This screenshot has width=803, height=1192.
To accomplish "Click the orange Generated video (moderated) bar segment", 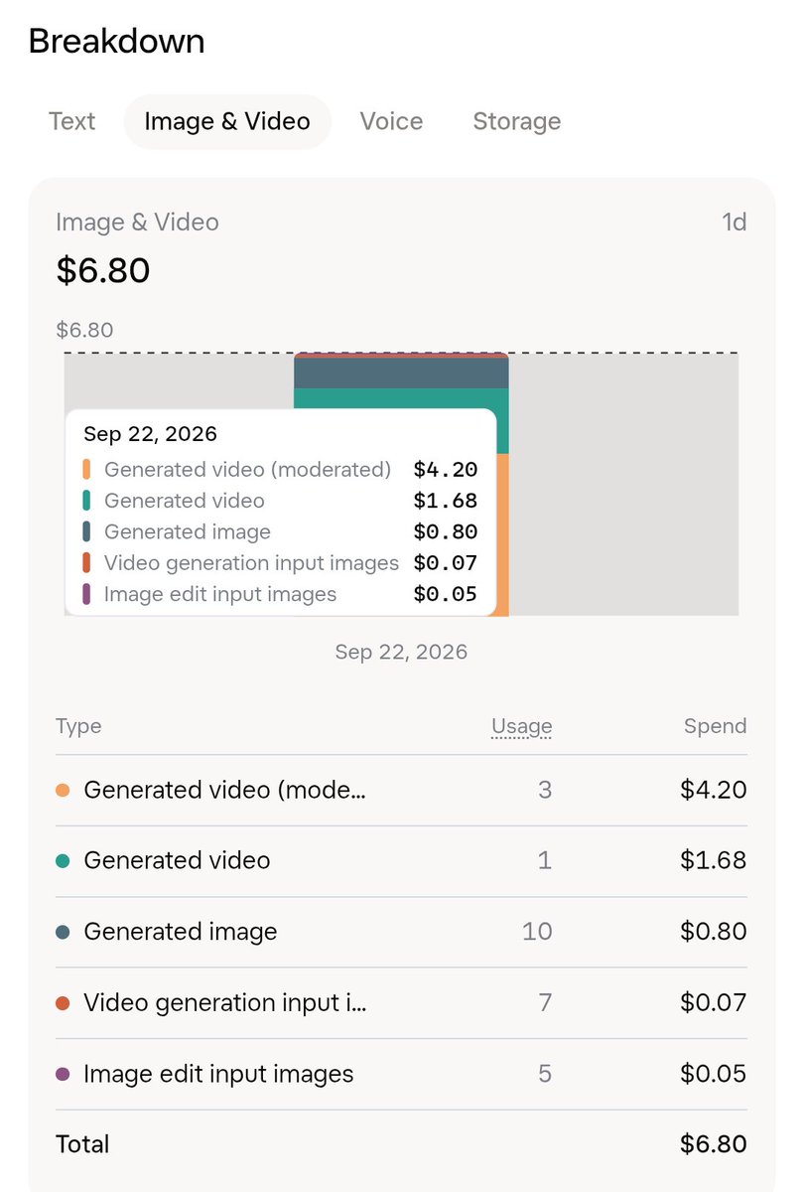I will pyautogui.click(x=501, y=534).
